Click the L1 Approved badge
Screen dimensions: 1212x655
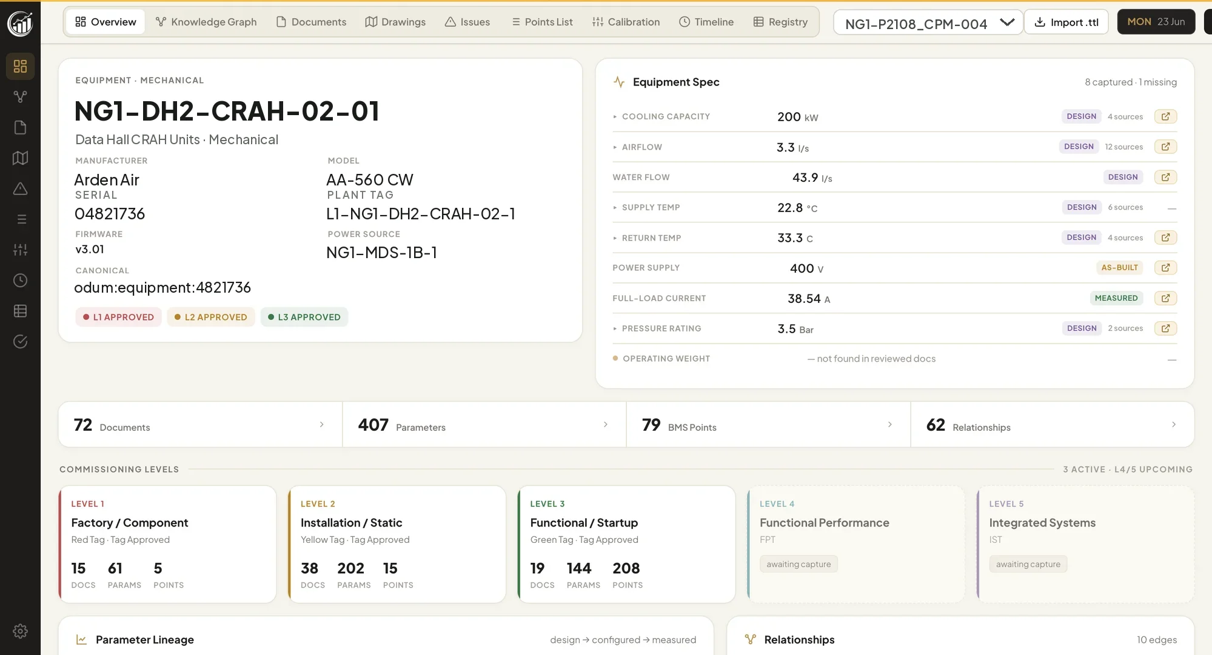point(118,317)
